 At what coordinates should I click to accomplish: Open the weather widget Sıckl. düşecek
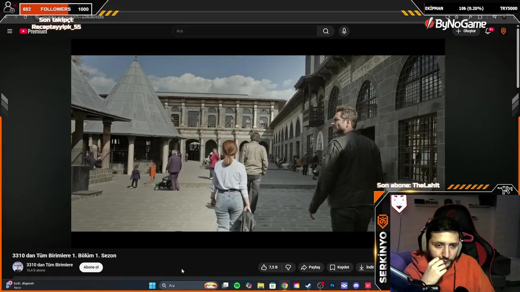coord(19,286)
